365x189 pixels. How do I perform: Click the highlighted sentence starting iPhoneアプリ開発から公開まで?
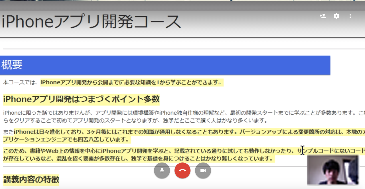pyautogui.click(x=131, y=83)
